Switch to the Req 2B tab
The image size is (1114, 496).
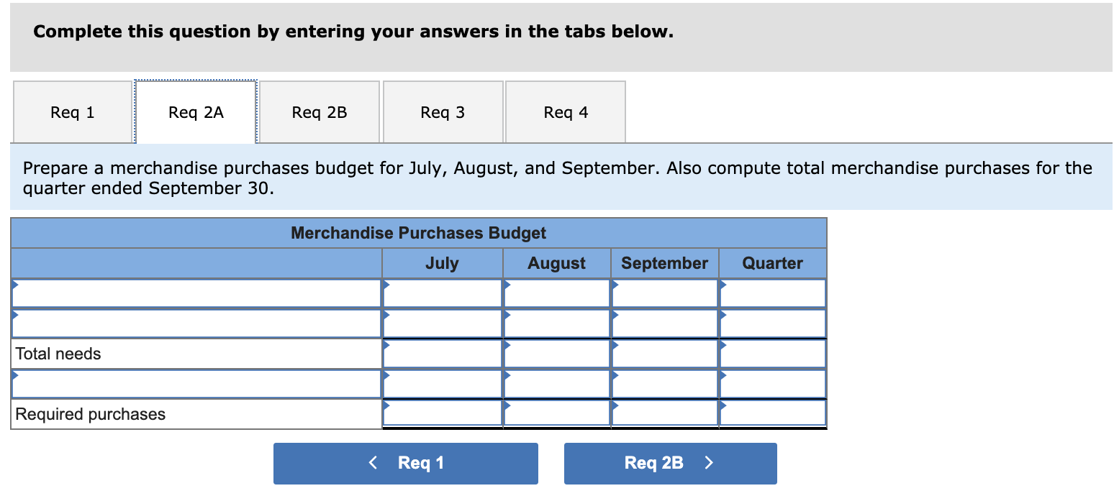(320, 112)
